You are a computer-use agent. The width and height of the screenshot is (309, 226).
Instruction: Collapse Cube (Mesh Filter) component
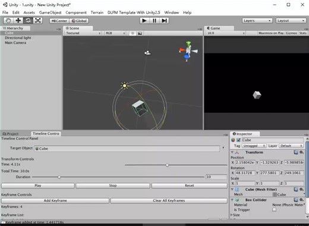point(232,189)
